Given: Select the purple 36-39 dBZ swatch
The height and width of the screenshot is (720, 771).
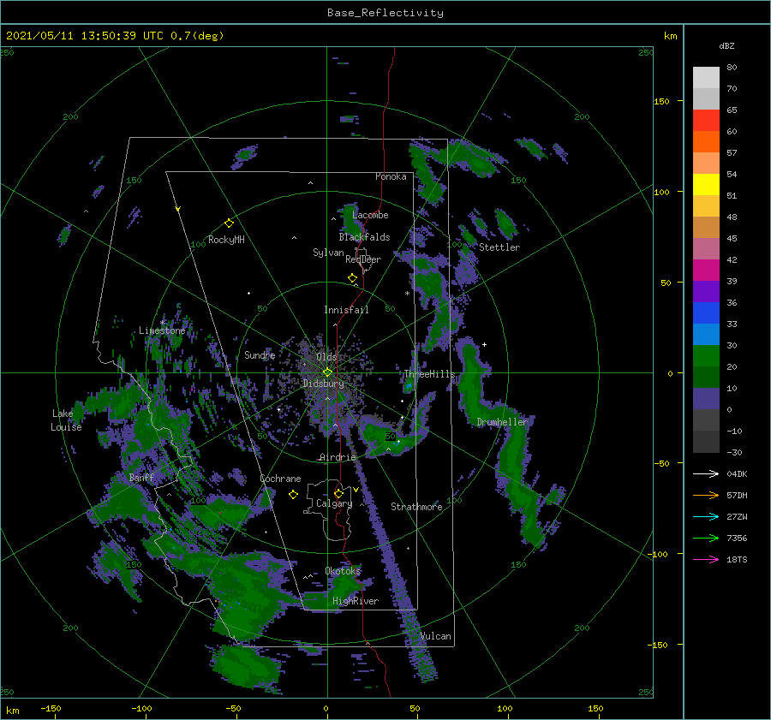Looking at the screenshot, I should [x=706, y=291].
